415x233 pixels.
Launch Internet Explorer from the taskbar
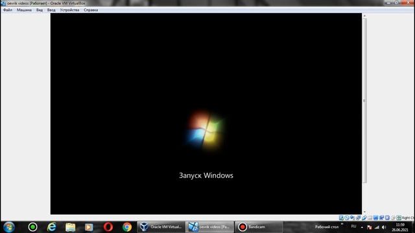coord(52,227)
